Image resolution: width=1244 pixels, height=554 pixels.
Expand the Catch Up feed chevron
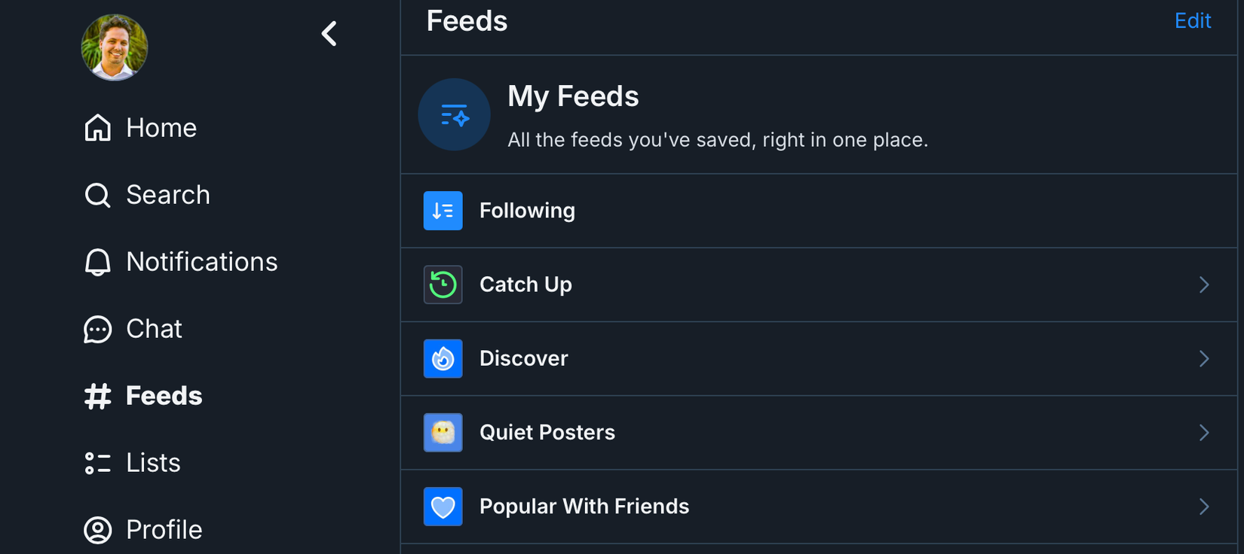click(1203, 285)
